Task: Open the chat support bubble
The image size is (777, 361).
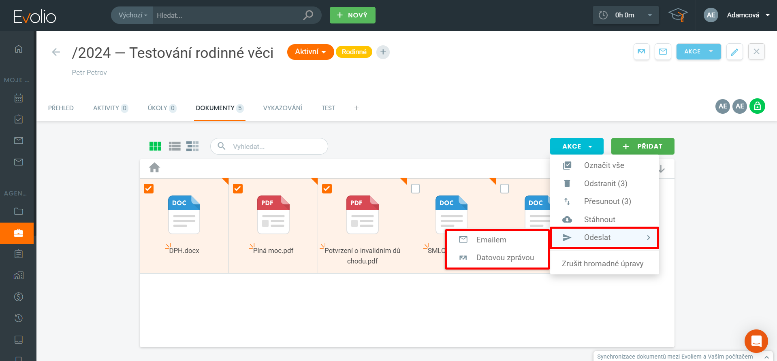Action: [x=756, y=341]
